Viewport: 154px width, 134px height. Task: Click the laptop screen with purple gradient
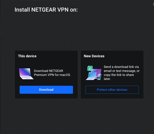25,72
